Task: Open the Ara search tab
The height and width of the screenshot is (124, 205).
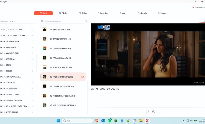Action: coord(122,13)
